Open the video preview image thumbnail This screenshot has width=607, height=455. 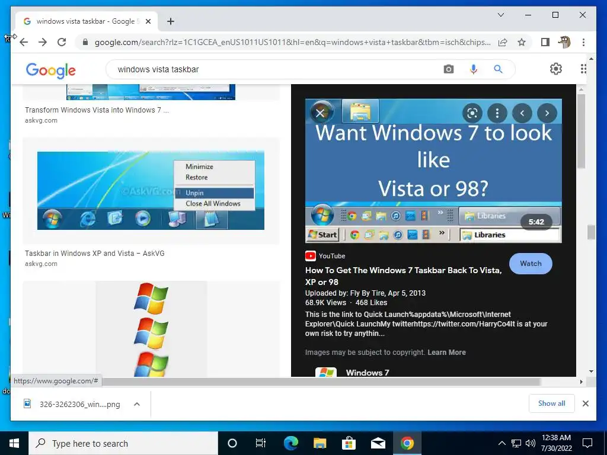433,171
